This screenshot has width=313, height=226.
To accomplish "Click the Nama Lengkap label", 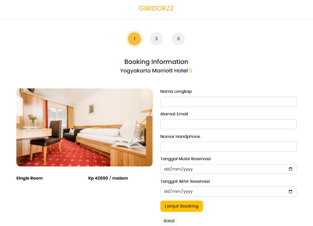I will (x=176, y=91).
